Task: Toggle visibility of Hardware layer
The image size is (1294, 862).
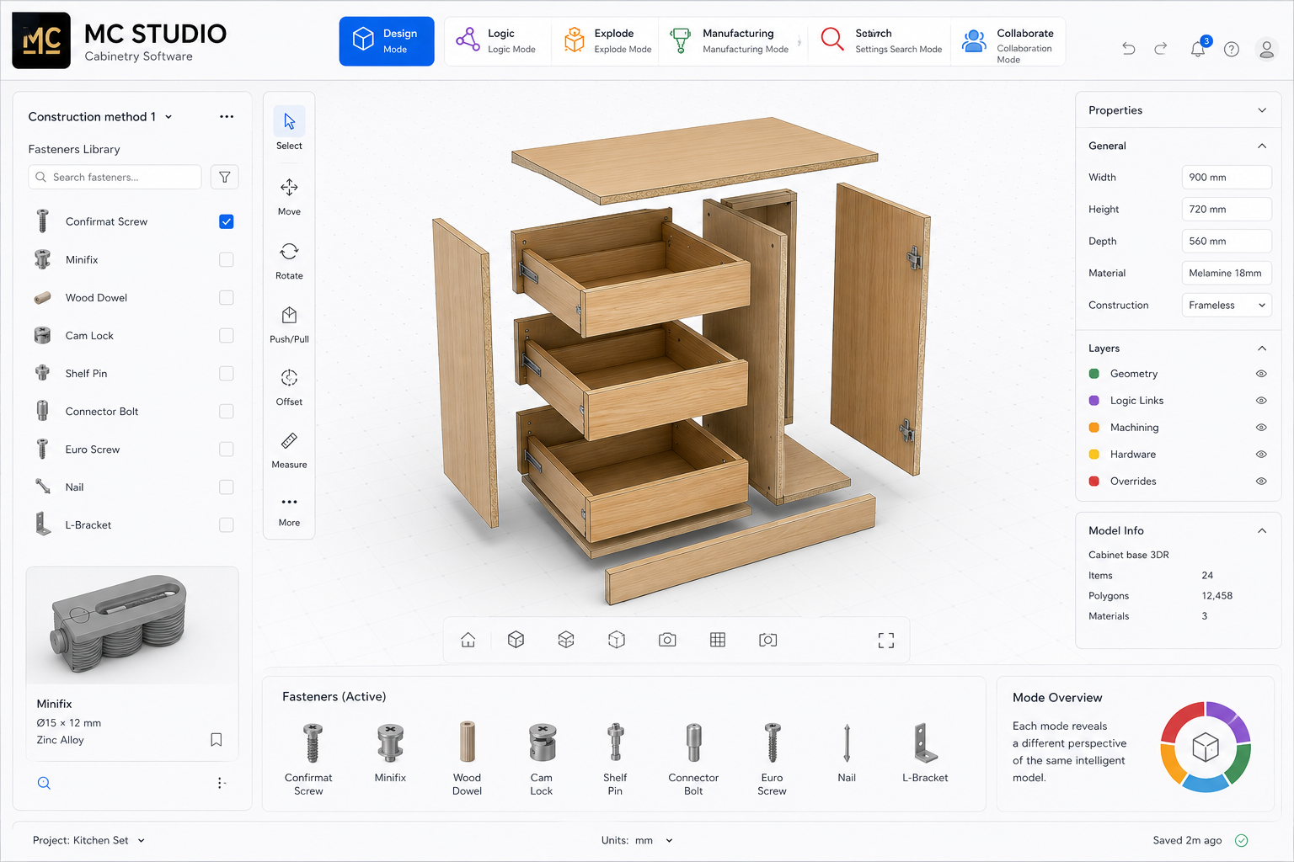Action: click(x=1261, y=455)
